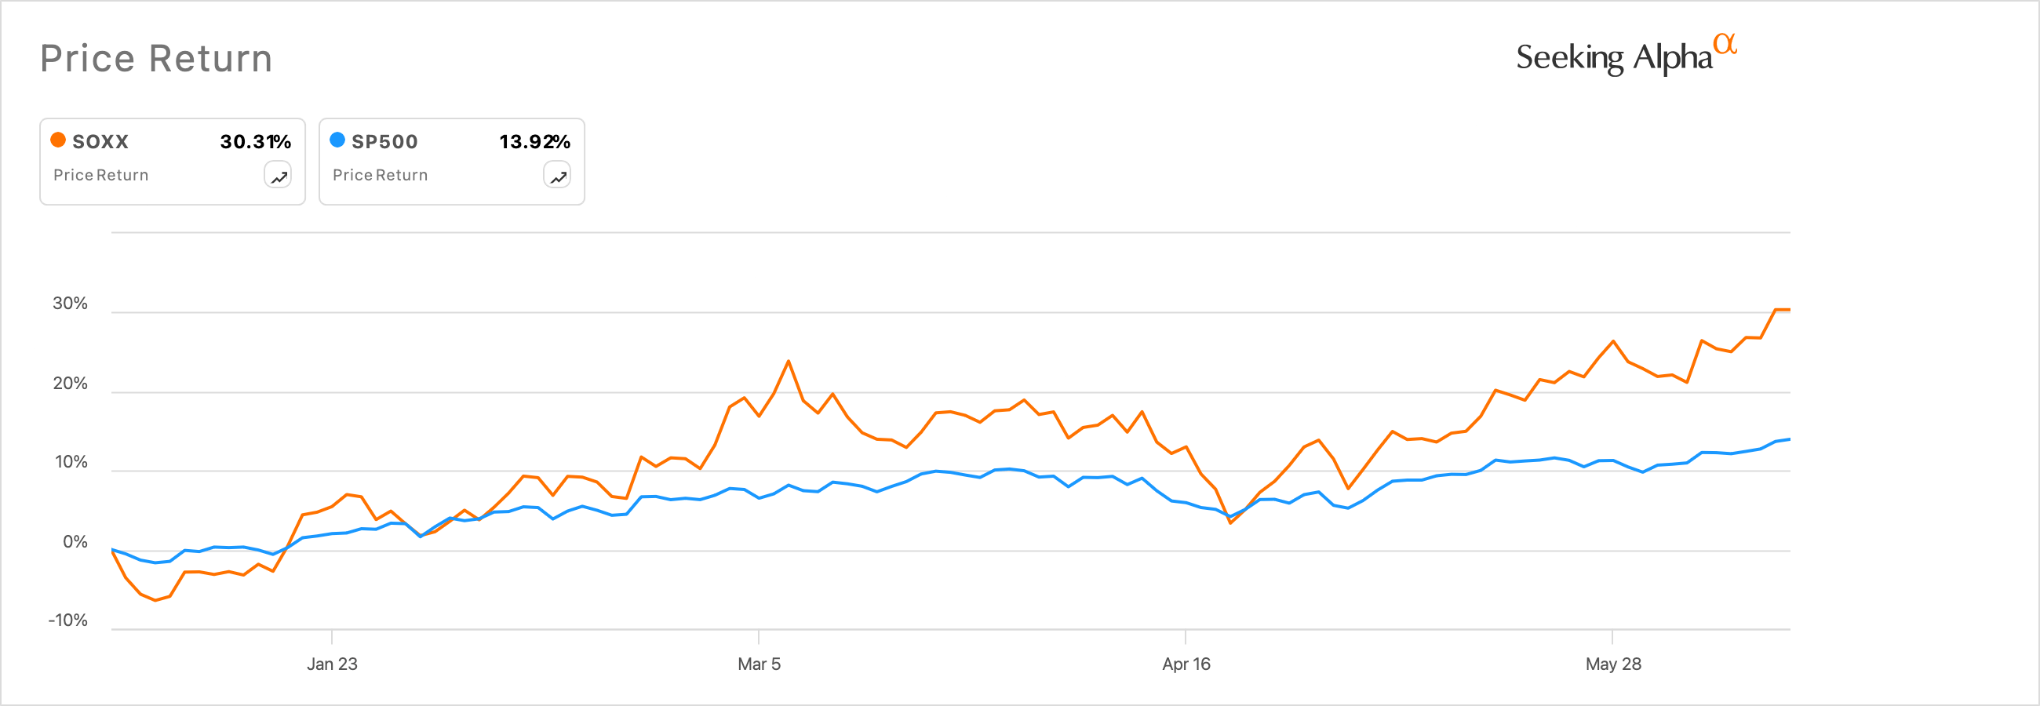Toggle the Price Return label under SOXX
The image size is (2040, 706).
(x=100, y=175)
